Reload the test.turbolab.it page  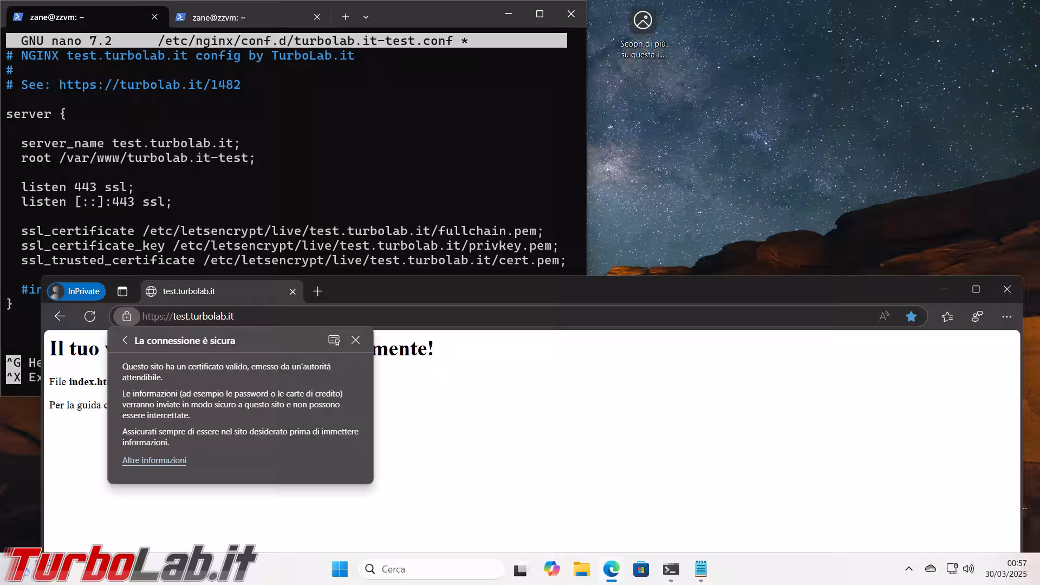pos(90,316)
